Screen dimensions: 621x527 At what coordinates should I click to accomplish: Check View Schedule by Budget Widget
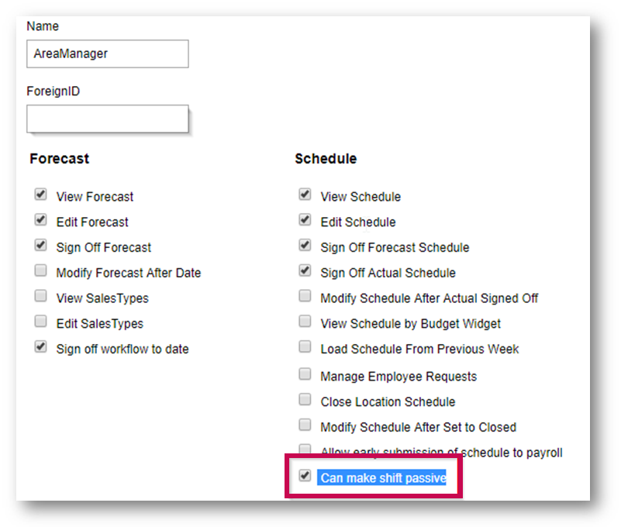click(x=305, y=322)
